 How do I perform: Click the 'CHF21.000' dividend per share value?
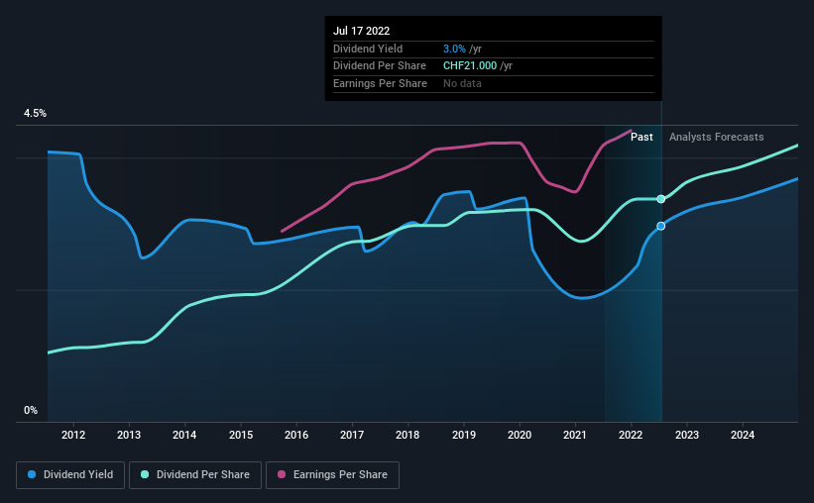click(x=470, y=66)
